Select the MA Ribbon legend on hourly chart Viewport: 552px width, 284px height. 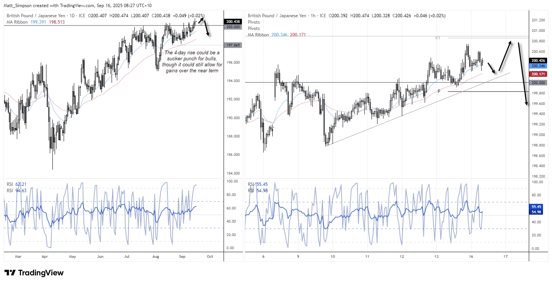258,34
